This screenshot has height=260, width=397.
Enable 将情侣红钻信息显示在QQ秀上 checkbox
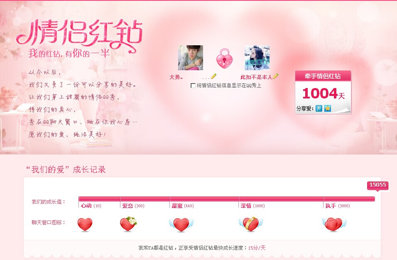tap(193, 86)
